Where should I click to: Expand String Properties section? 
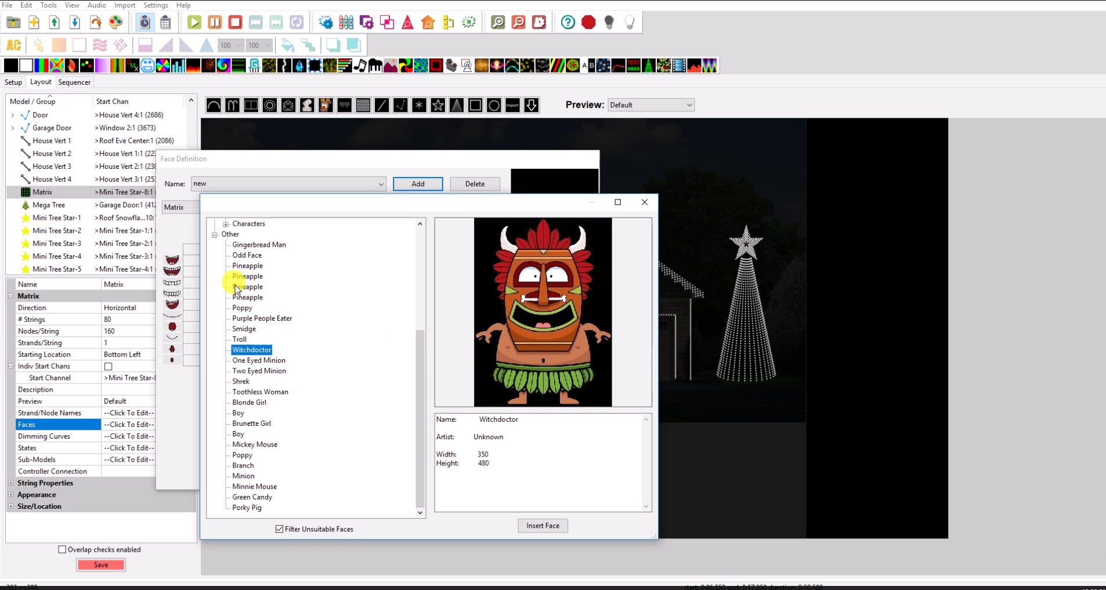[x=11, y=483]
